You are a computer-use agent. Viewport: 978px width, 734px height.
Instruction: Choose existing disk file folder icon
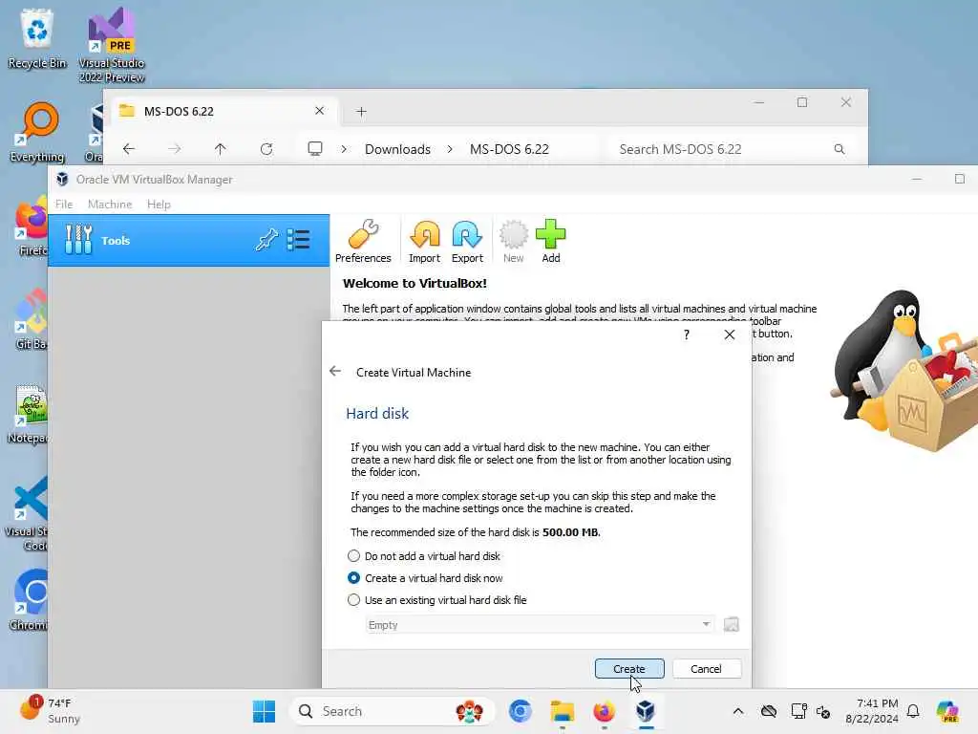point(731,624)
